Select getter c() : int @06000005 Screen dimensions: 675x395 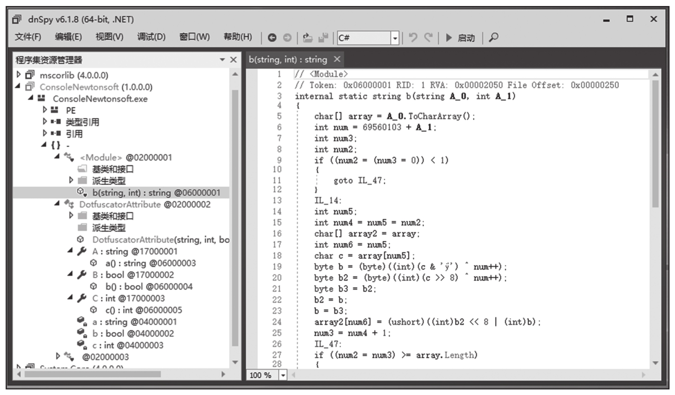[x=144, y=310]
